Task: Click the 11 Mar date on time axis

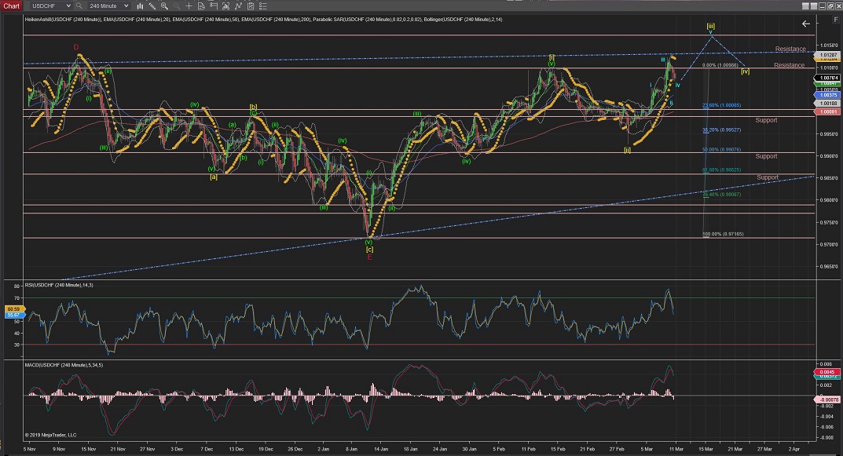Action: (x=676, y=448)
